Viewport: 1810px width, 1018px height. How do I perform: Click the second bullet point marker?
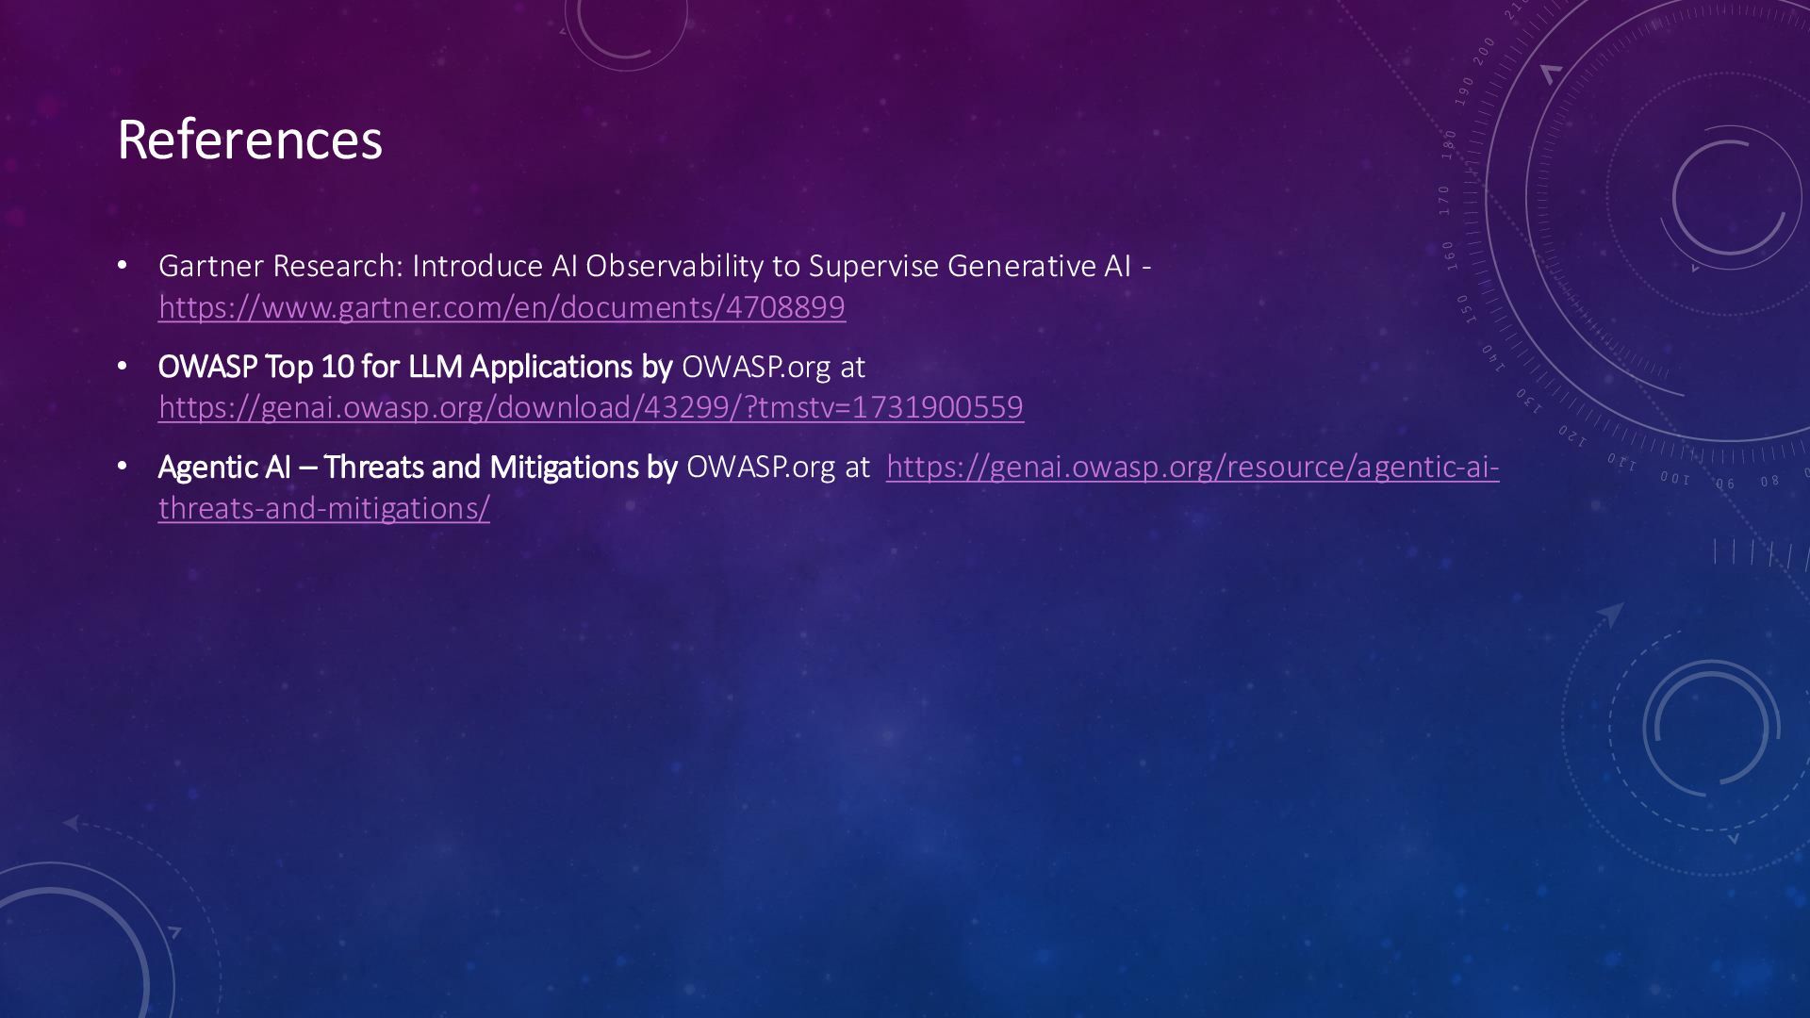click(122, 366)
